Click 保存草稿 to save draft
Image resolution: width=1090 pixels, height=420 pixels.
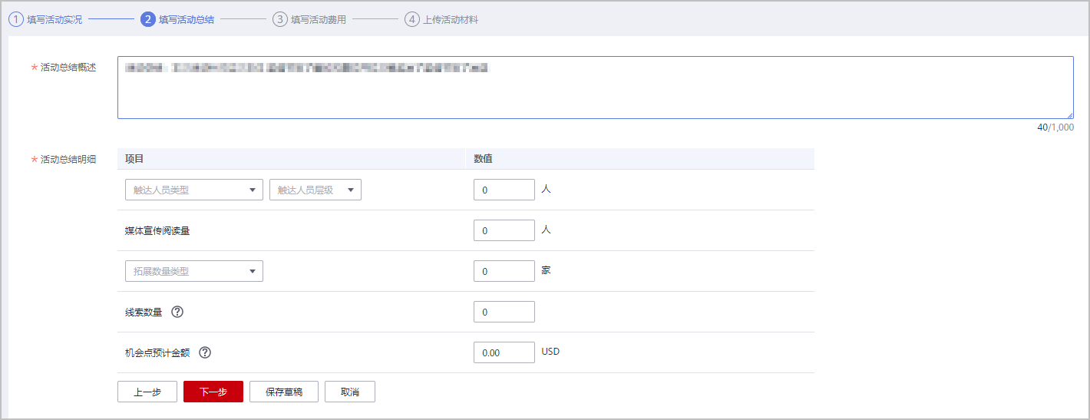(x=284, y=392)
